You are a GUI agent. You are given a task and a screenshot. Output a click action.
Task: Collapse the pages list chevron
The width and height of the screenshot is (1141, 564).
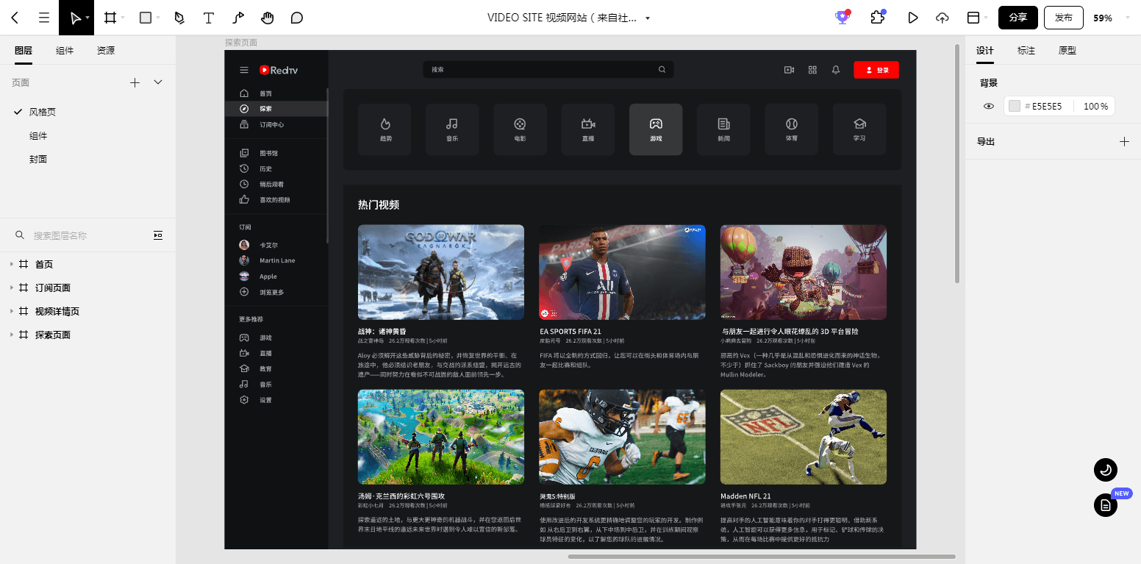click(x=158, y=82)
